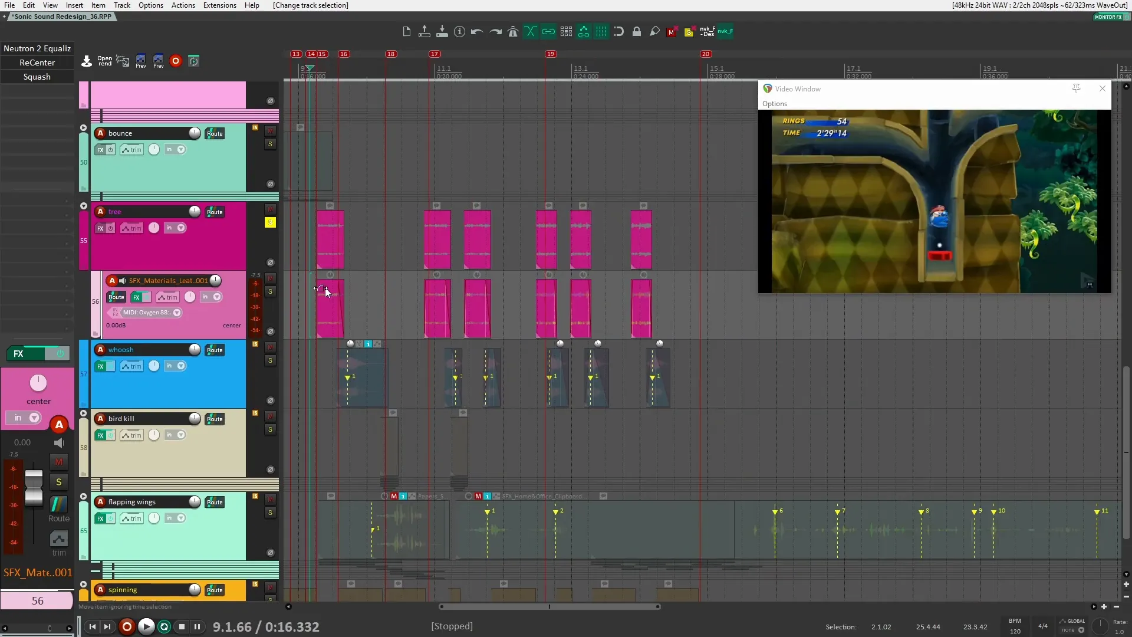
Task: Stop playback with the Stop button
Action: click(x=182, y=626)
